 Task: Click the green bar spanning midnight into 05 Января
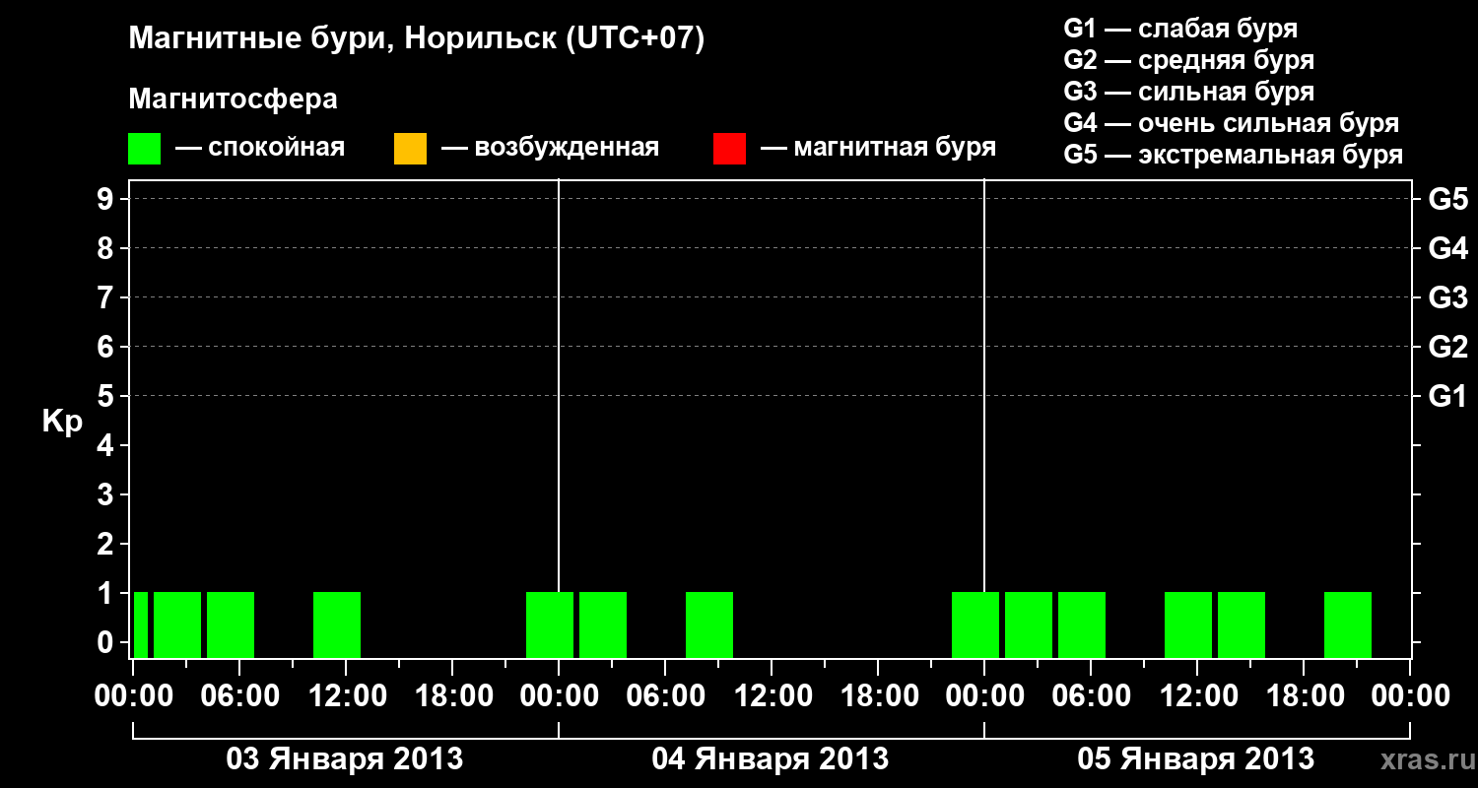[975, 624]
